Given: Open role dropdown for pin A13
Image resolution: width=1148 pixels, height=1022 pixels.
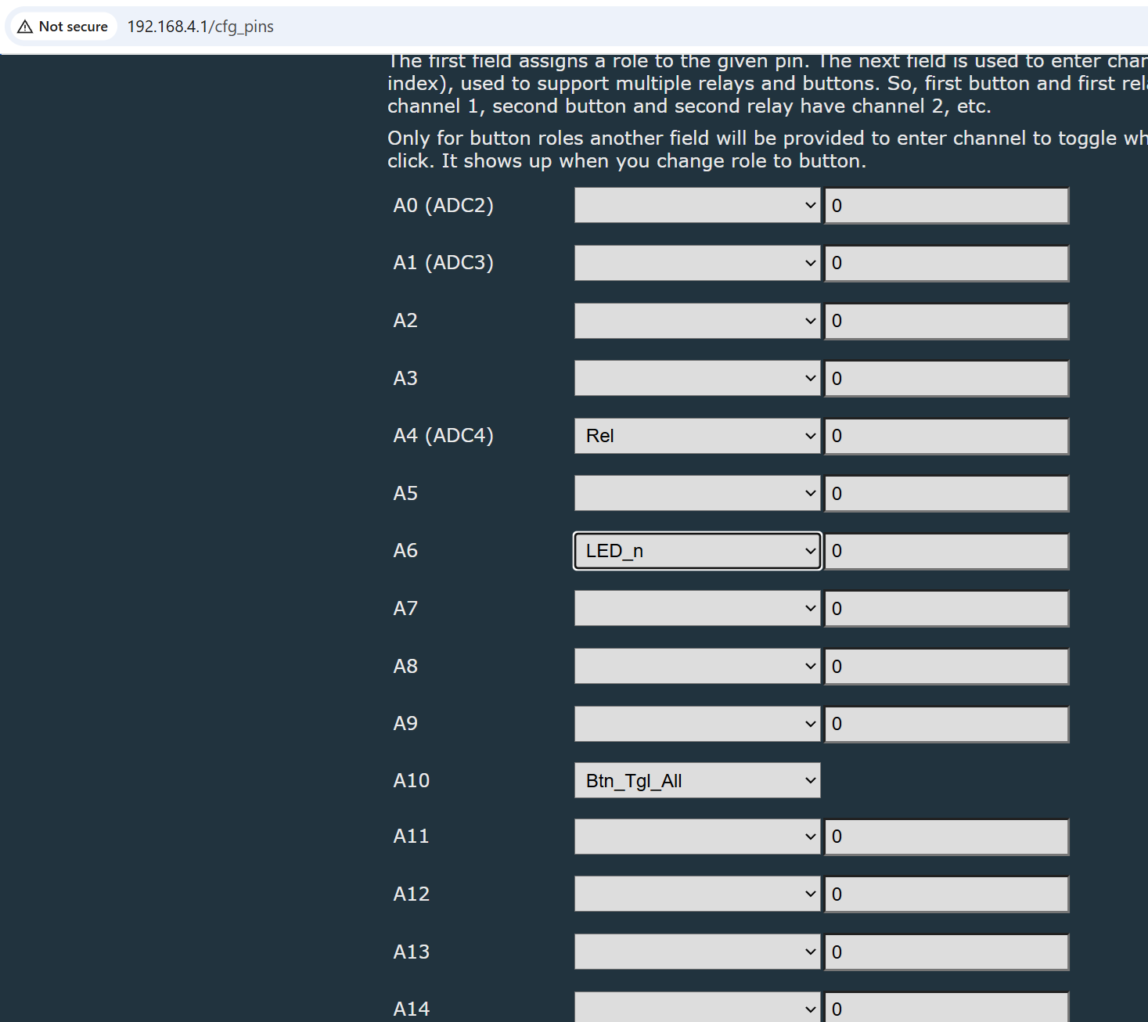Looking at the screenshot, I should [x=697, y=952].
